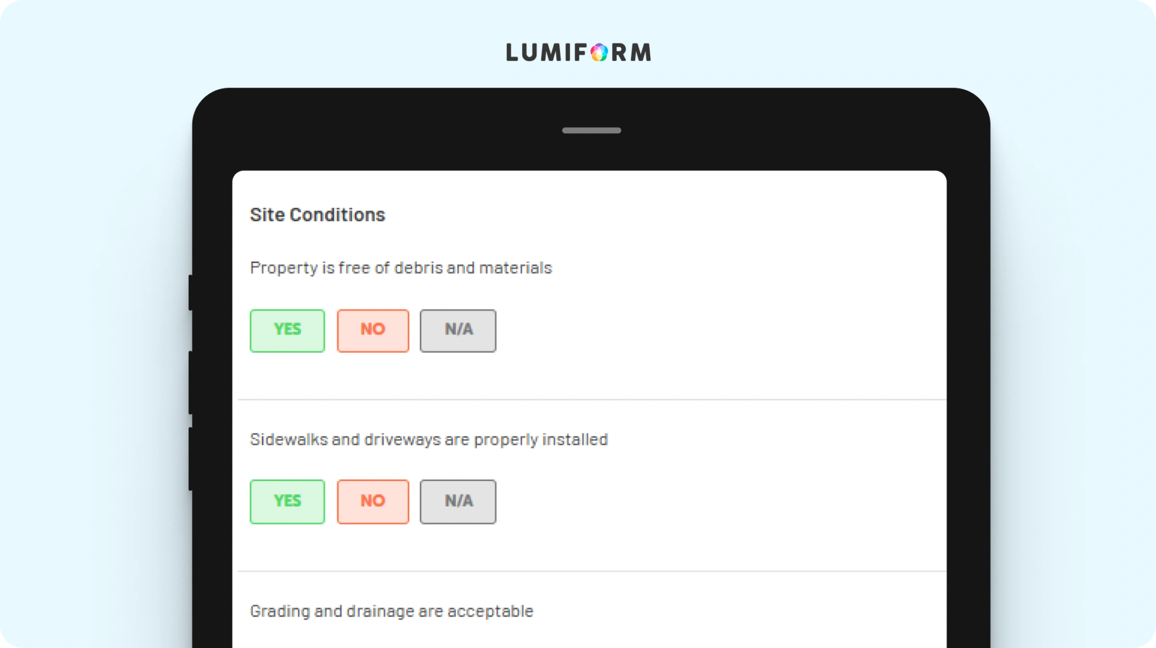Screen dimensions: 1156x648
Task: Click the Lumiform logo at top
Action: pos(579,52)
